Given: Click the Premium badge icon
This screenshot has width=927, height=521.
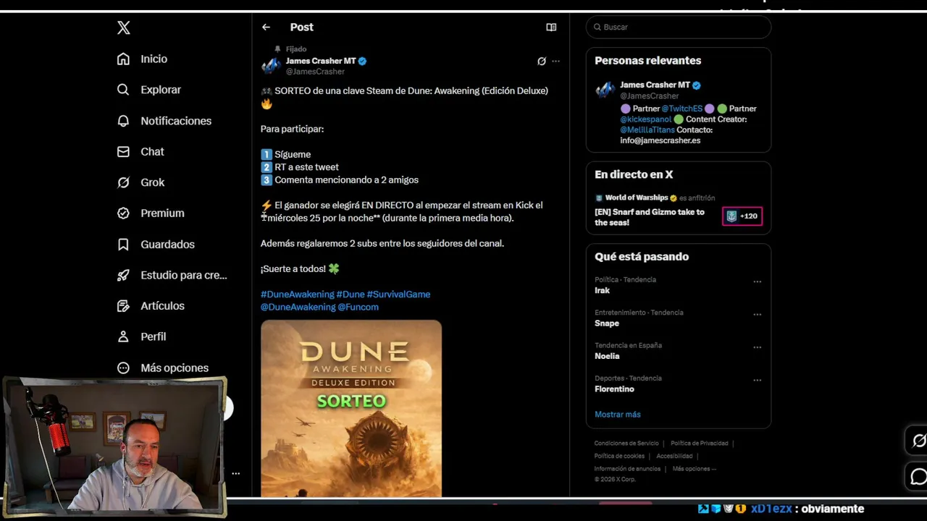Looking at the screenshot, I should (123, 213).
